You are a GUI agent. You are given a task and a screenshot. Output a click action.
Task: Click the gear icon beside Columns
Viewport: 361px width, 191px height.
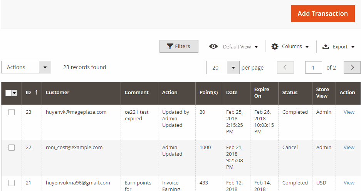pos(275,47)
